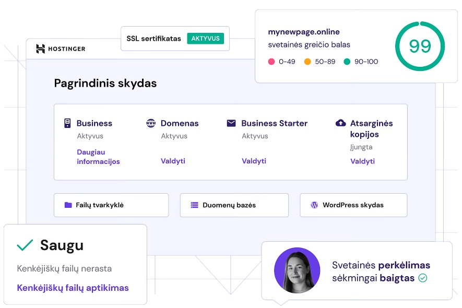Open Valdyti link under Business Starter

pos(254,161)
